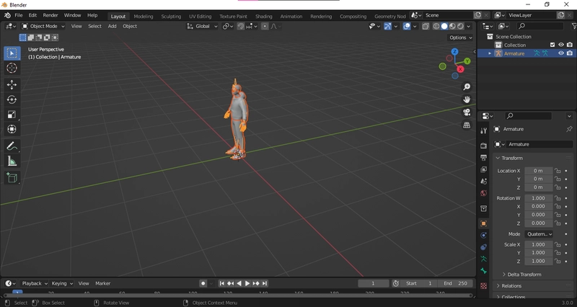
Task: Uncheck the Collection exclude checkbox
Action: [x=552, y=45]
